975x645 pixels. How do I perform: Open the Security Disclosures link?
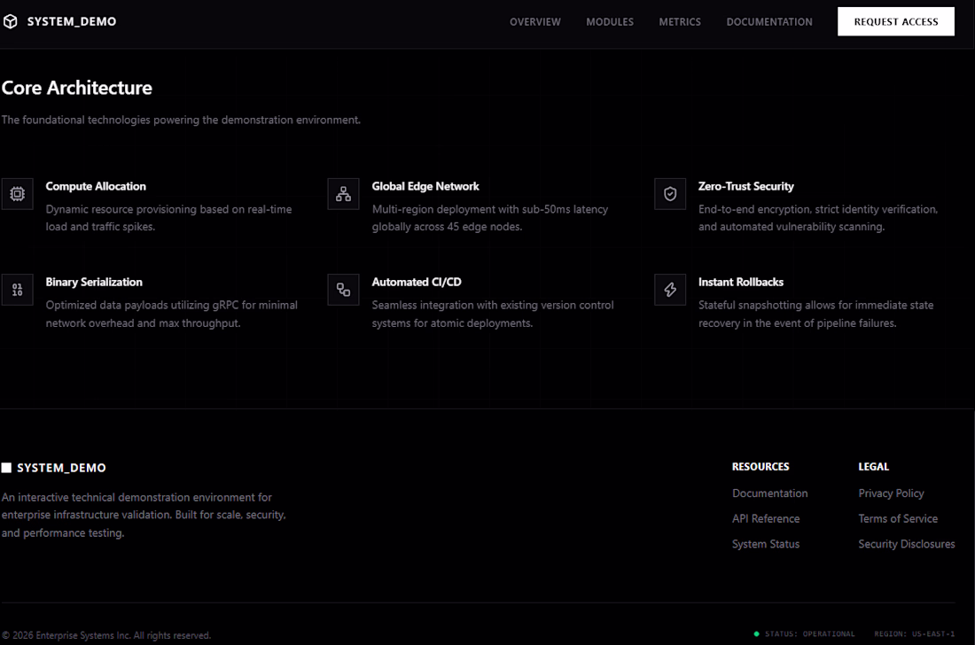[907, 544]
